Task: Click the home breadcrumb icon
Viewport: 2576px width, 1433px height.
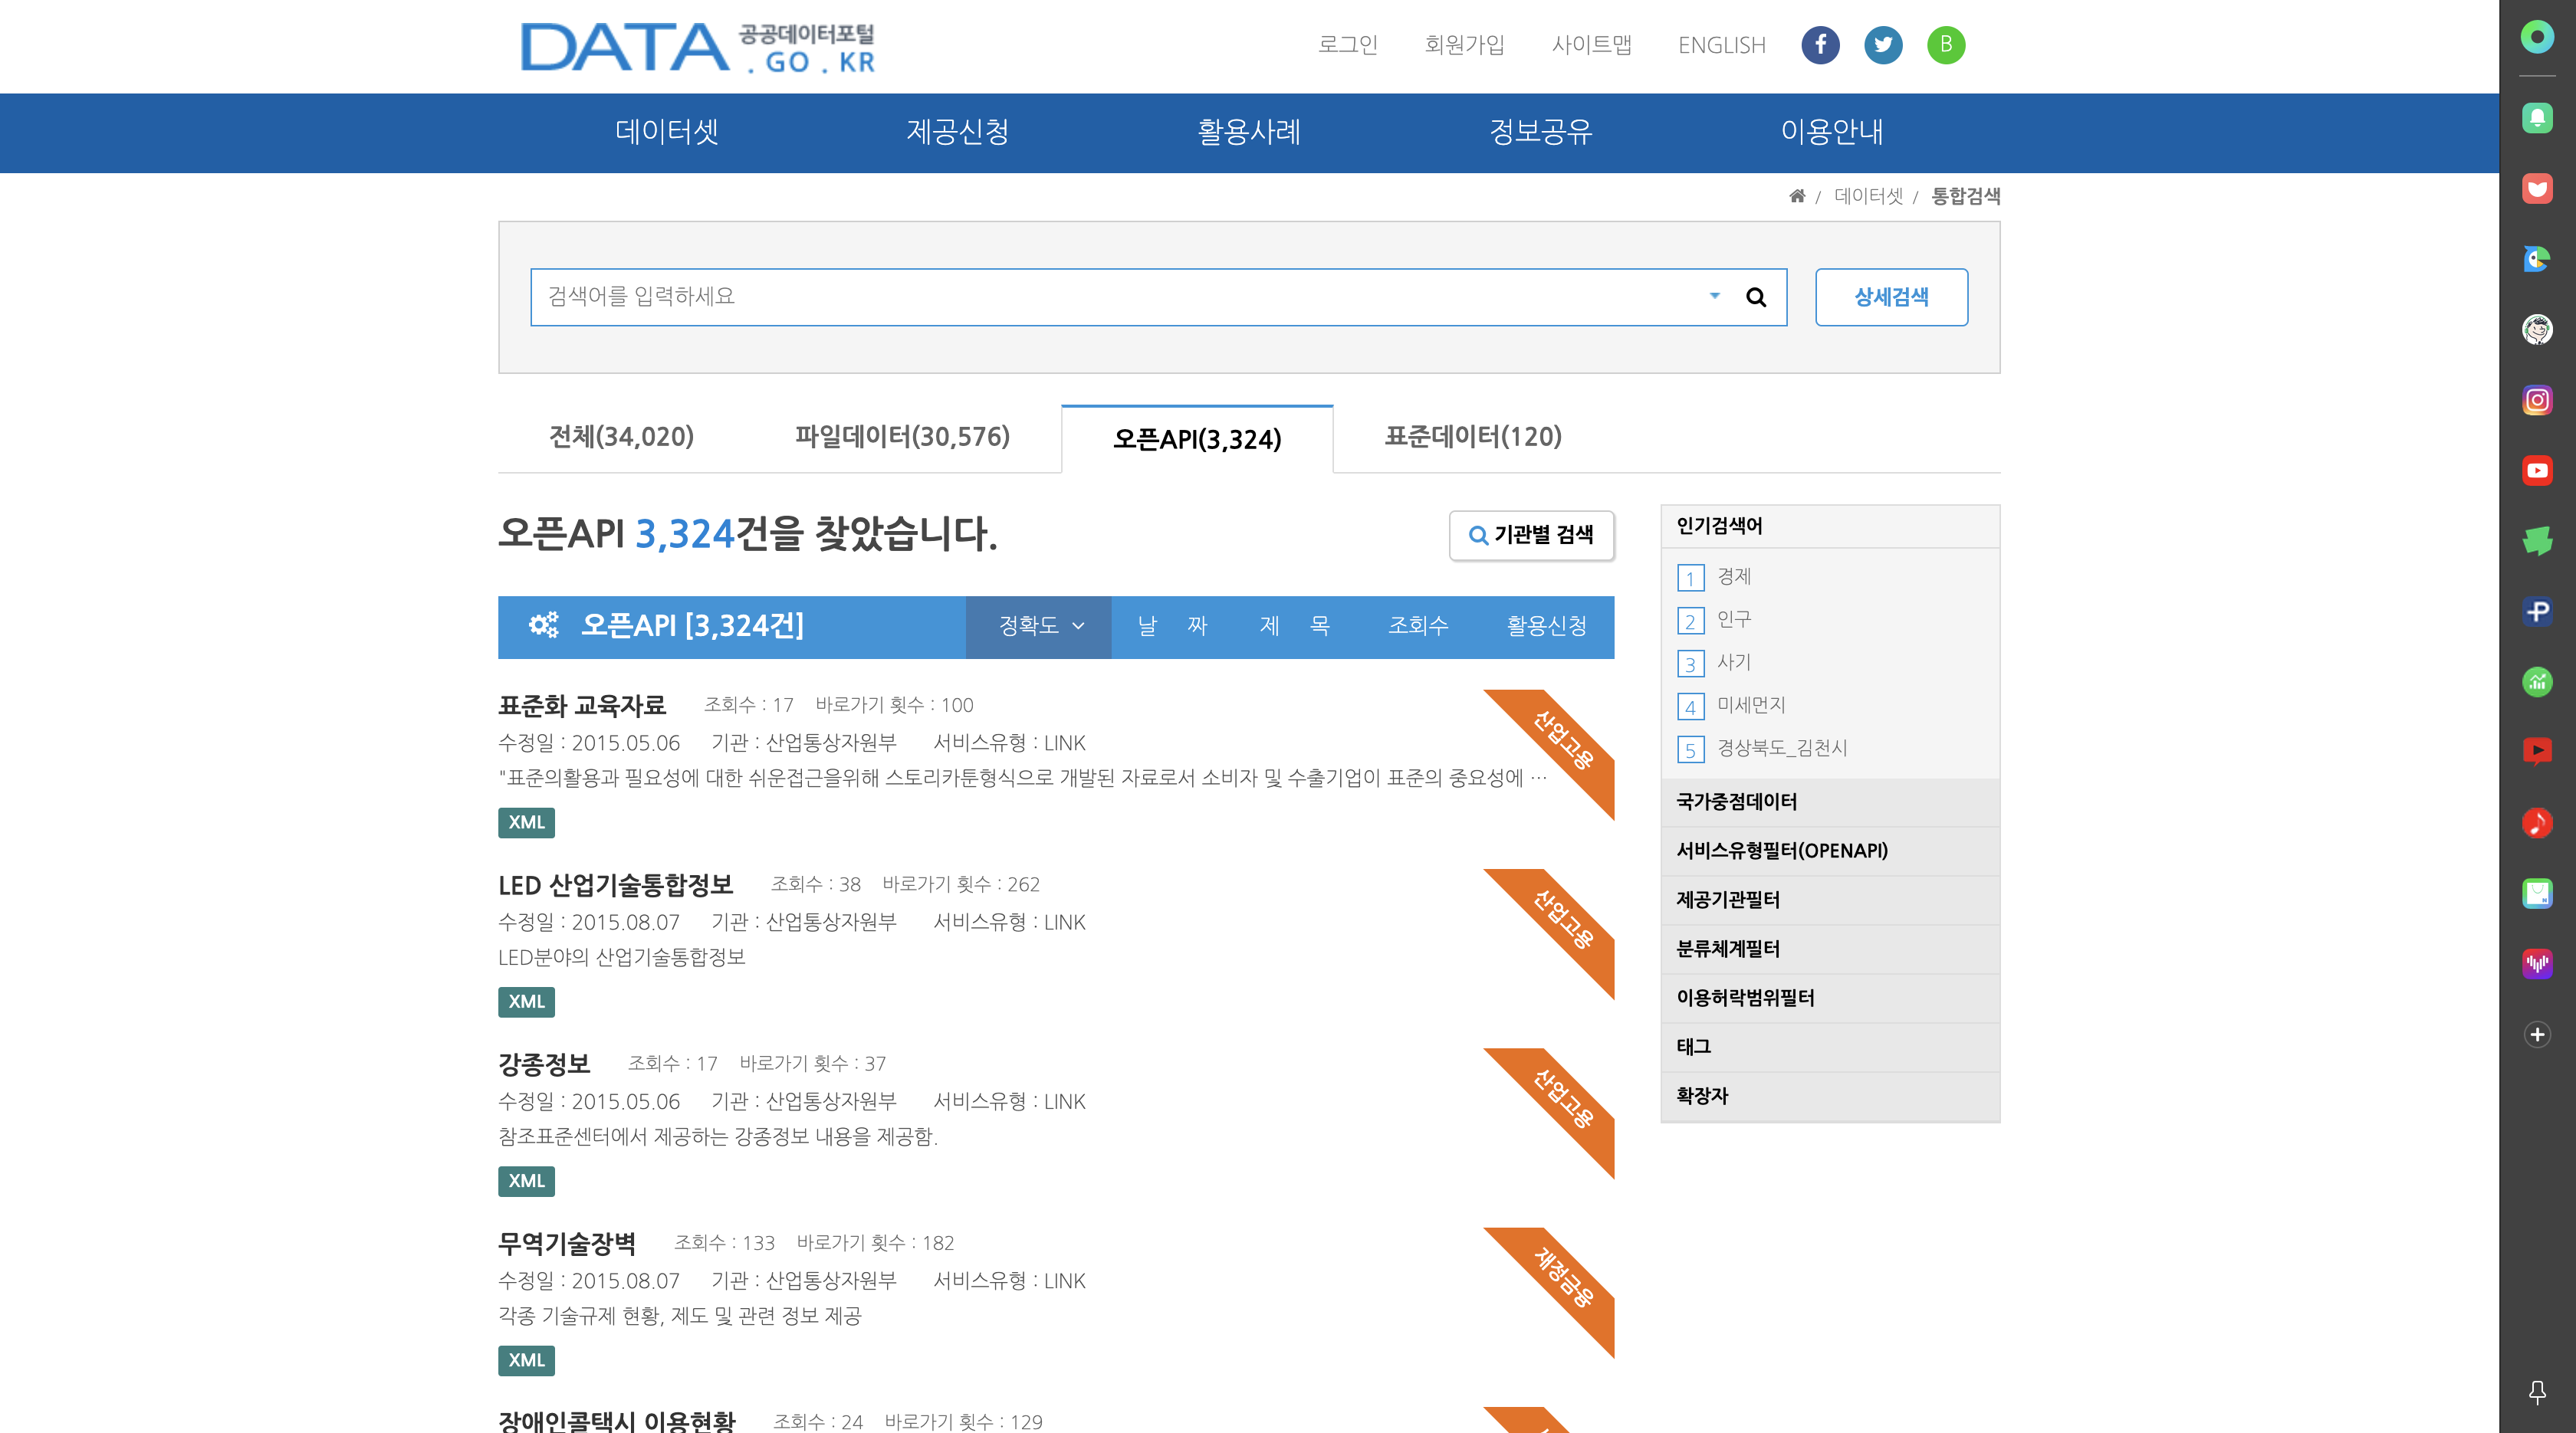Action: tap(1797, 196)
